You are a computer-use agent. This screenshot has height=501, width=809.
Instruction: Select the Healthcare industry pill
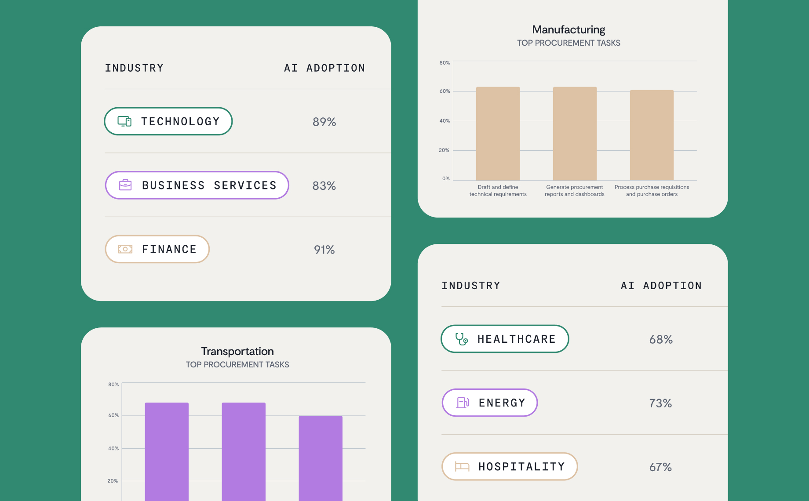click(505, 339)
